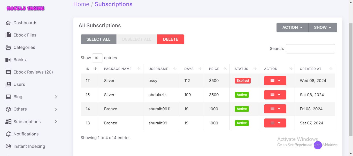Click the Ebook Files document icon
This screenshot has width=353, height=156.
pyautogui.click(x=8, y=35)
